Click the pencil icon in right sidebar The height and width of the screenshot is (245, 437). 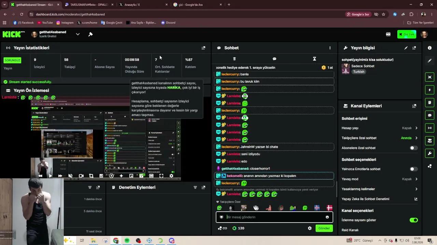430,61
